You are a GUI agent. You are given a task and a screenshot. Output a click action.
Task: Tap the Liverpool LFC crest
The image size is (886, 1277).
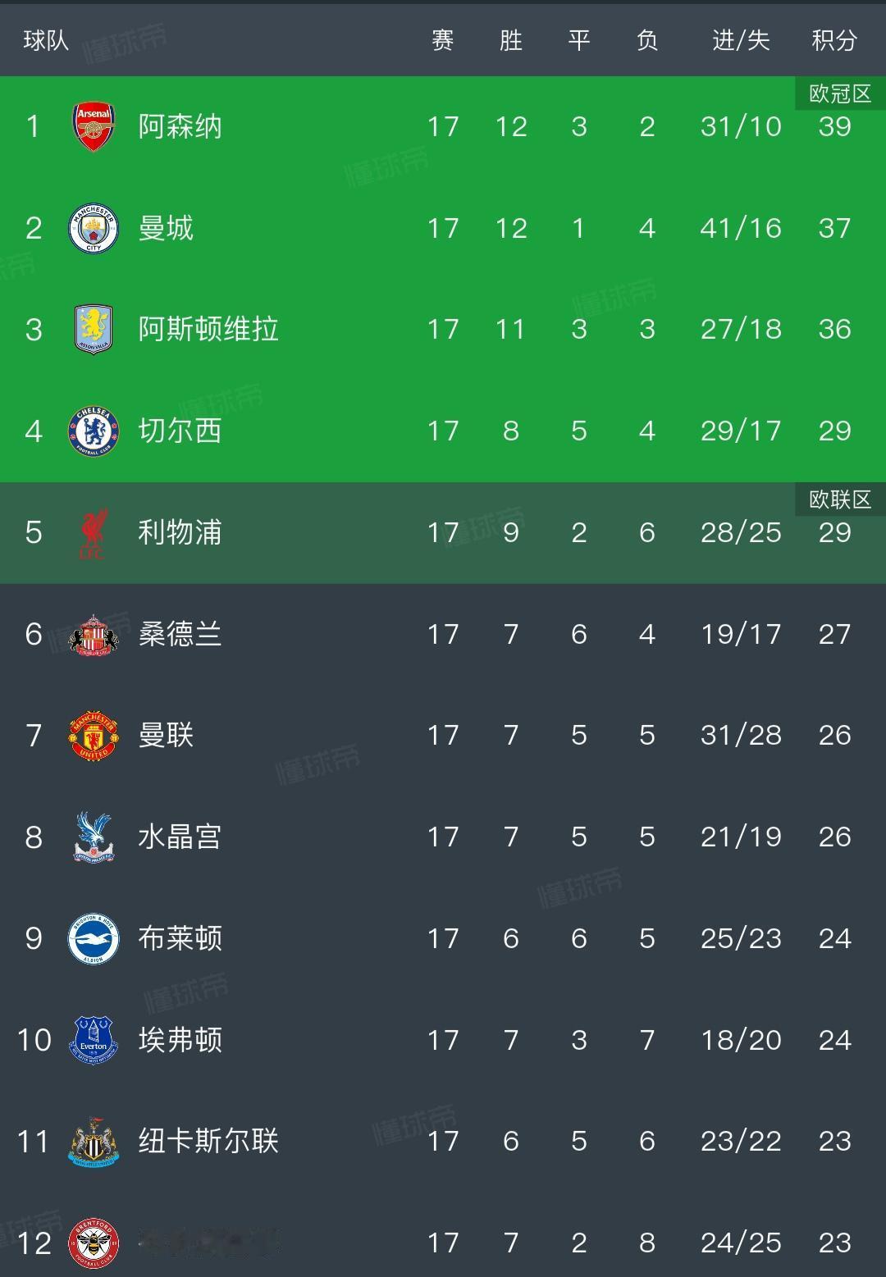(x=94, y=532)
